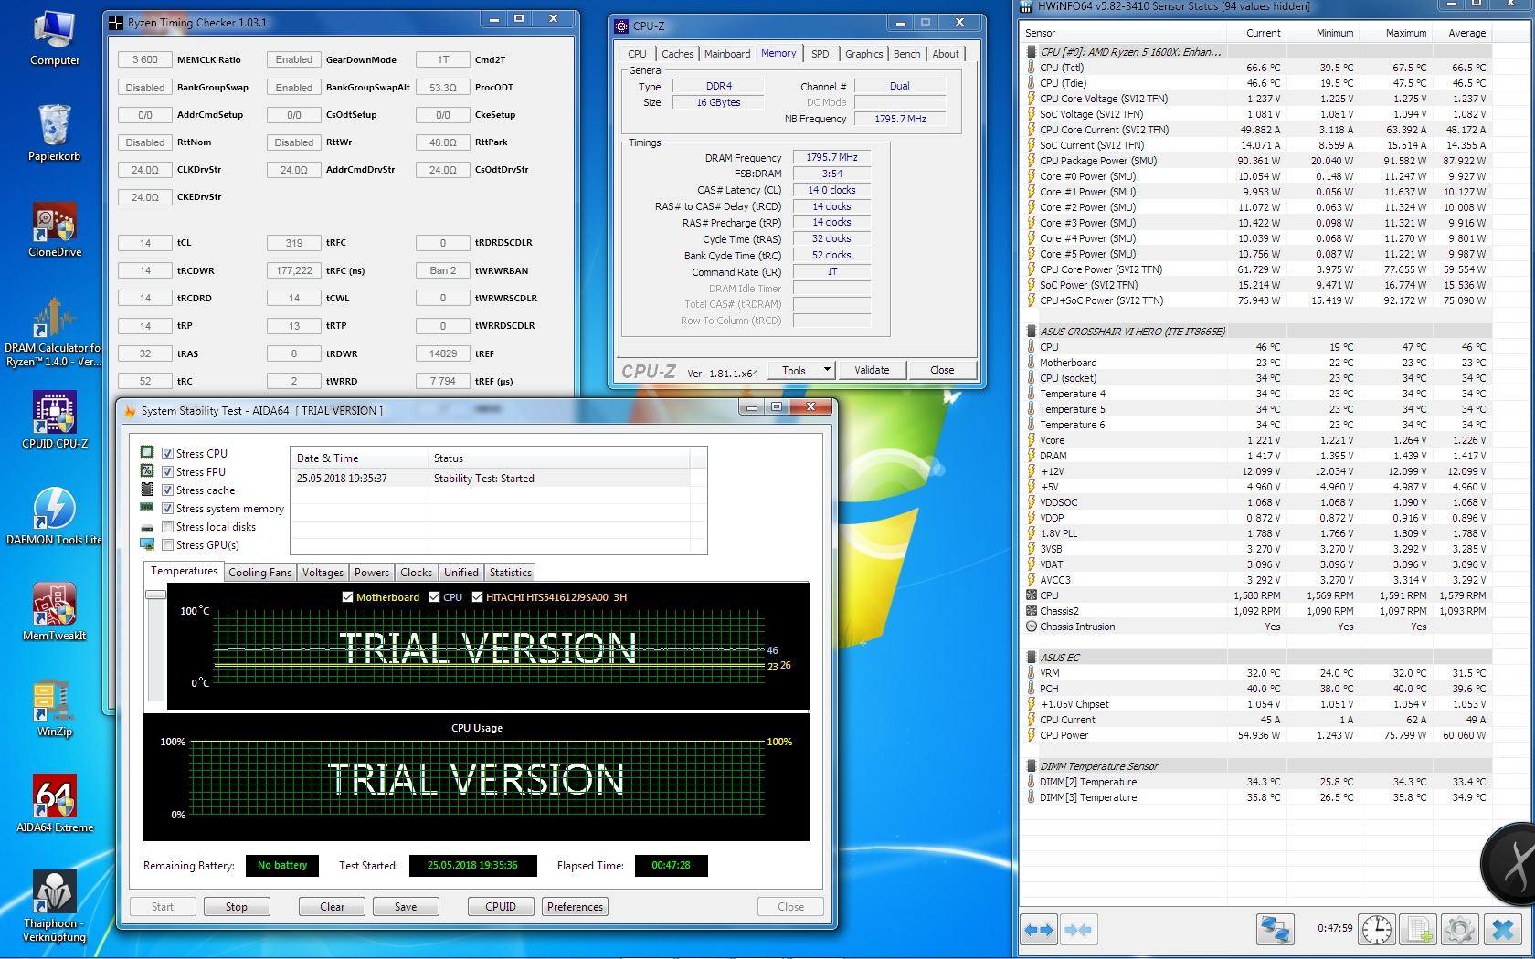Open the Computer desktop icon
This screenshot has height=959, width=1535.
click(x=54, y=37)
